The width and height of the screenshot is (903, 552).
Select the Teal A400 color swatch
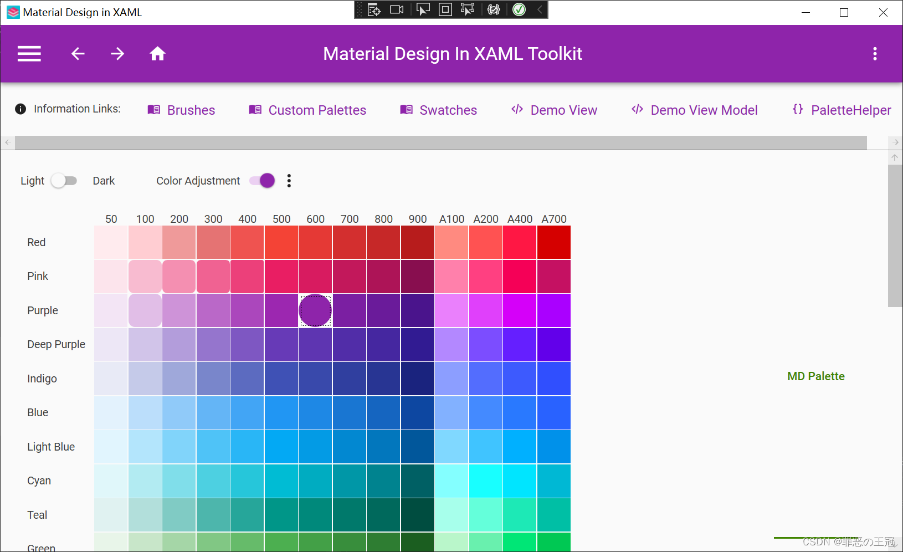pyautogui.click(x=520, y=515)
